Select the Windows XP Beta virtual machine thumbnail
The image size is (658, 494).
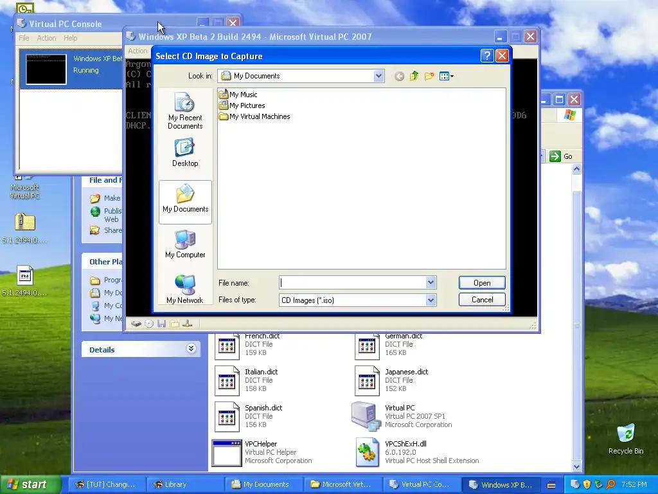click(46, 69)
